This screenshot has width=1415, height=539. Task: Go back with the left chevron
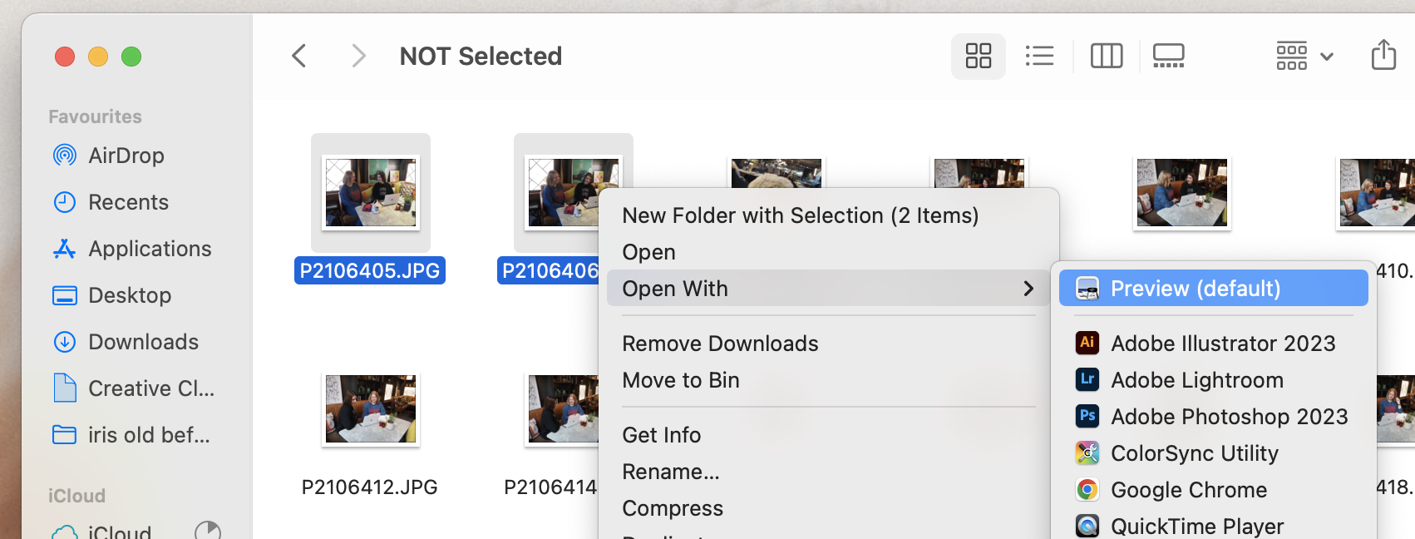(x=299, y=56)
